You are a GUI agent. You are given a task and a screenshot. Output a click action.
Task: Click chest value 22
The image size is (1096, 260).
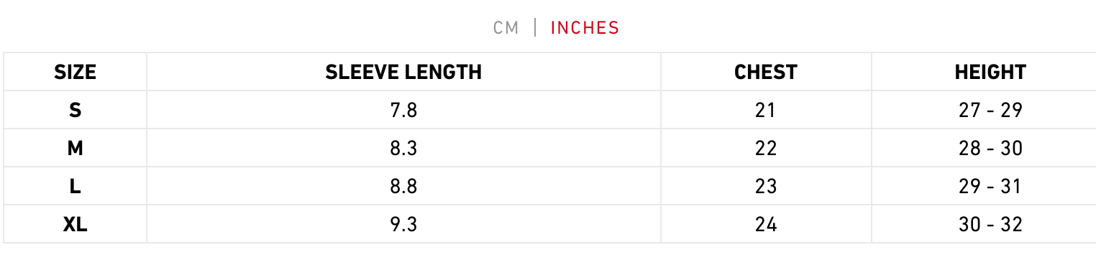click(766, 148)
